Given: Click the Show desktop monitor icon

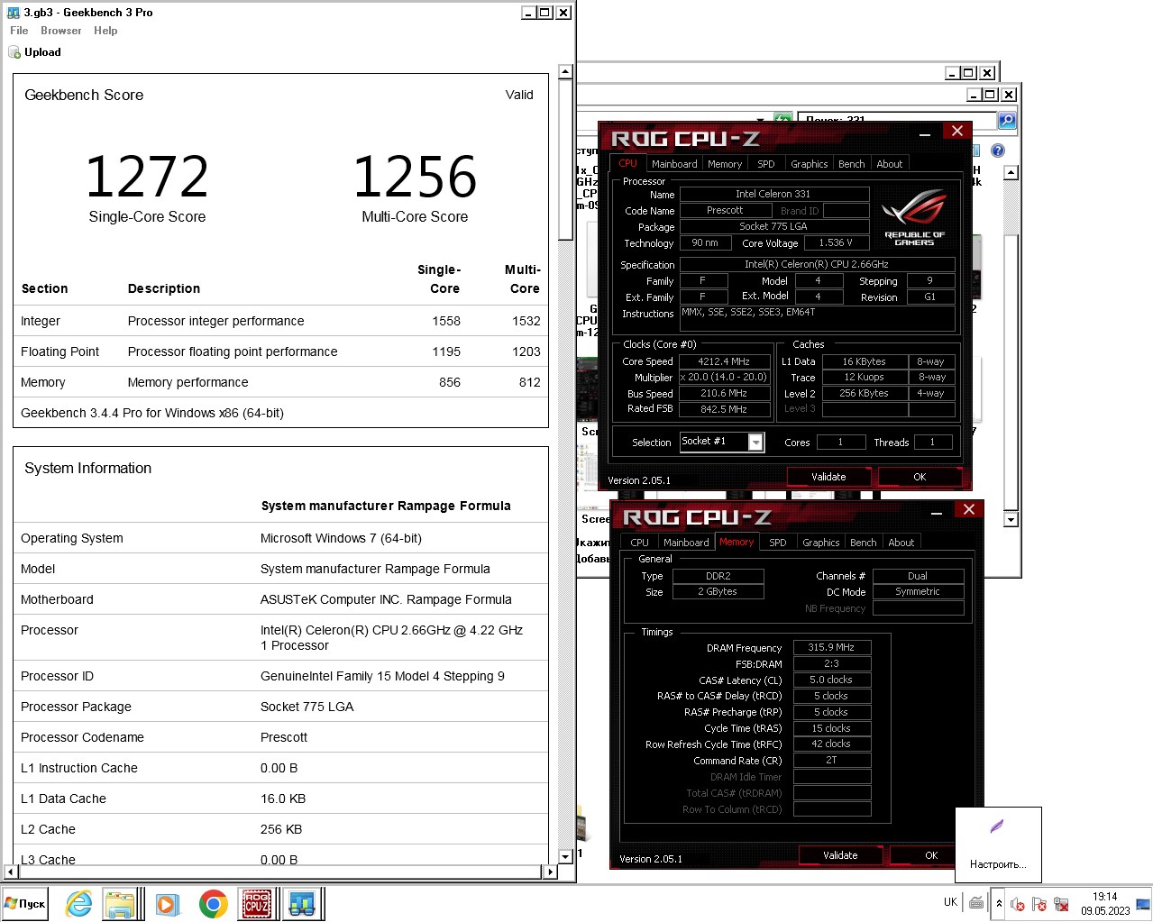Looking at the screenshot, I should [1143, 904].
